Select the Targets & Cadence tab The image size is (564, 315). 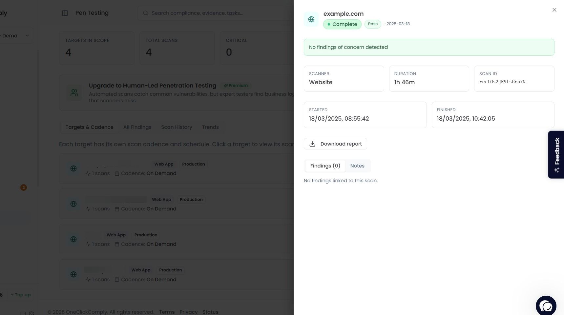(x=89, y=127)
